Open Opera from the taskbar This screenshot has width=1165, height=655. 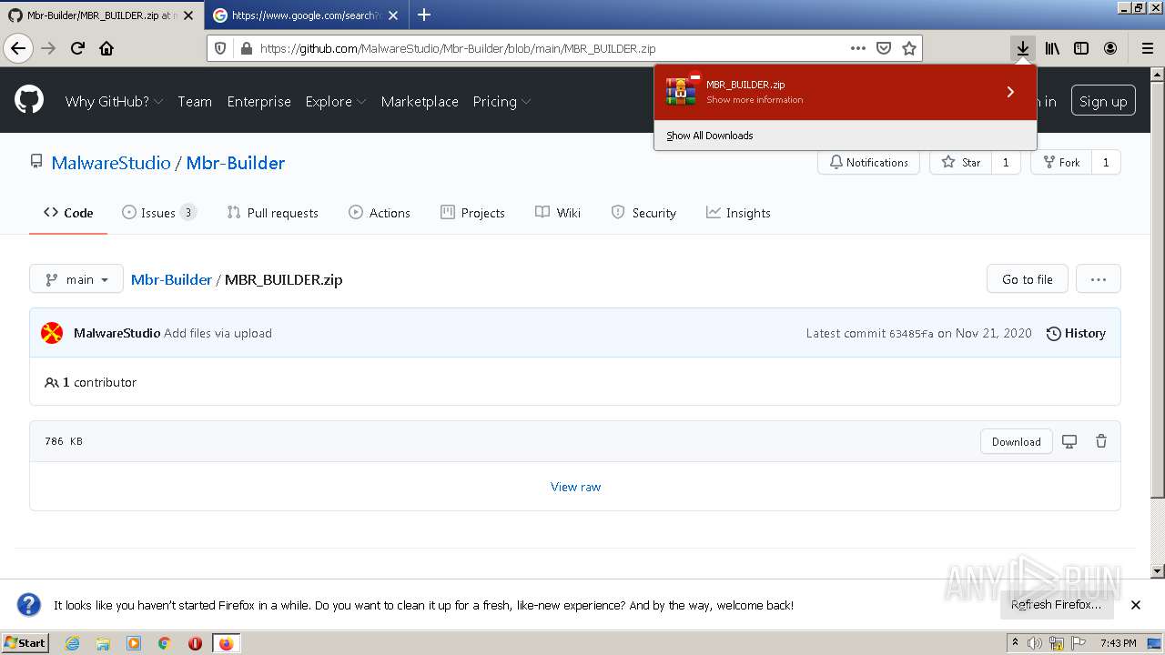(195, 643)
